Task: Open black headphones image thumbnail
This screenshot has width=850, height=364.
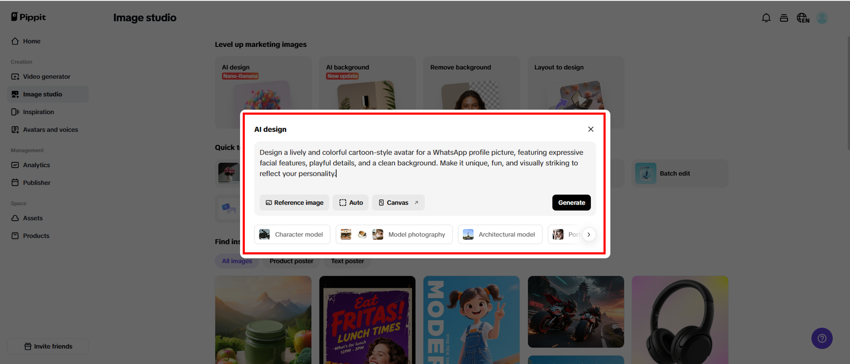Action: point(680,320)
